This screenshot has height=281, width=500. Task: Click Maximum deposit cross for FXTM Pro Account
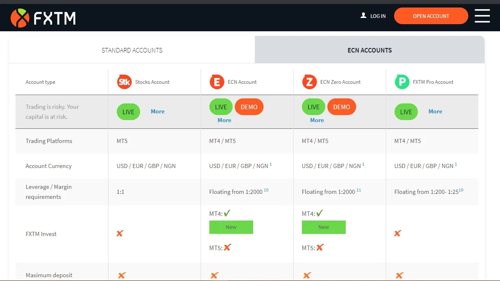point(399,275)
